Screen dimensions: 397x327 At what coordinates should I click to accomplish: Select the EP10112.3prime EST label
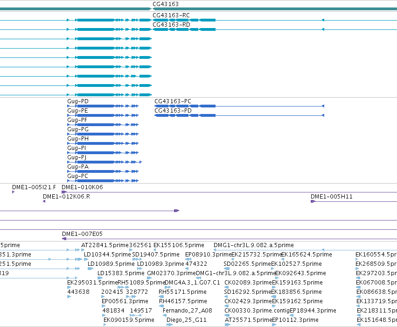click(x=295, y=320)
